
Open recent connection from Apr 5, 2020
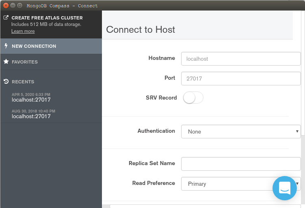coord(31,98)
